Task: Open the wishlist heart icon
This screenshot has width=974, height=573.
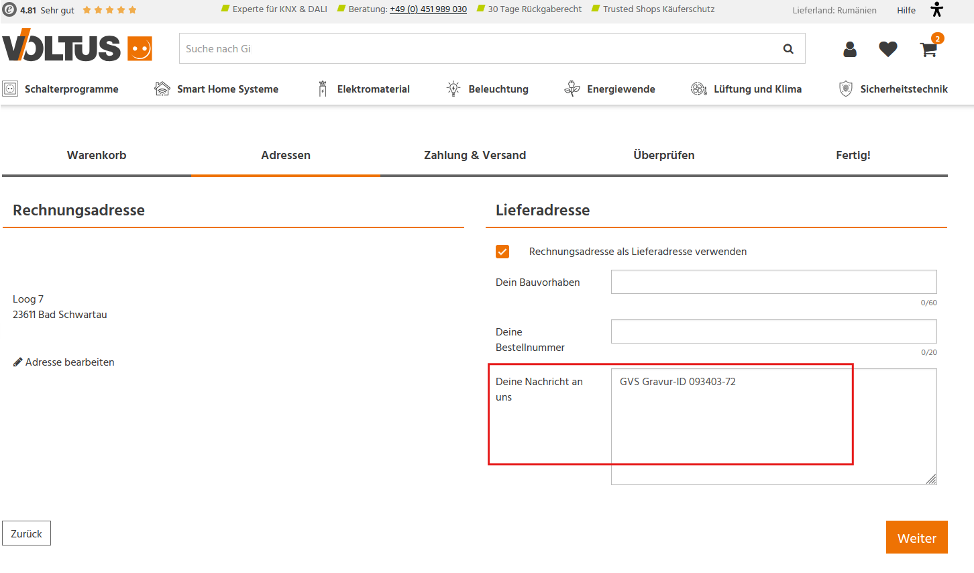Action: coord(888,49)
